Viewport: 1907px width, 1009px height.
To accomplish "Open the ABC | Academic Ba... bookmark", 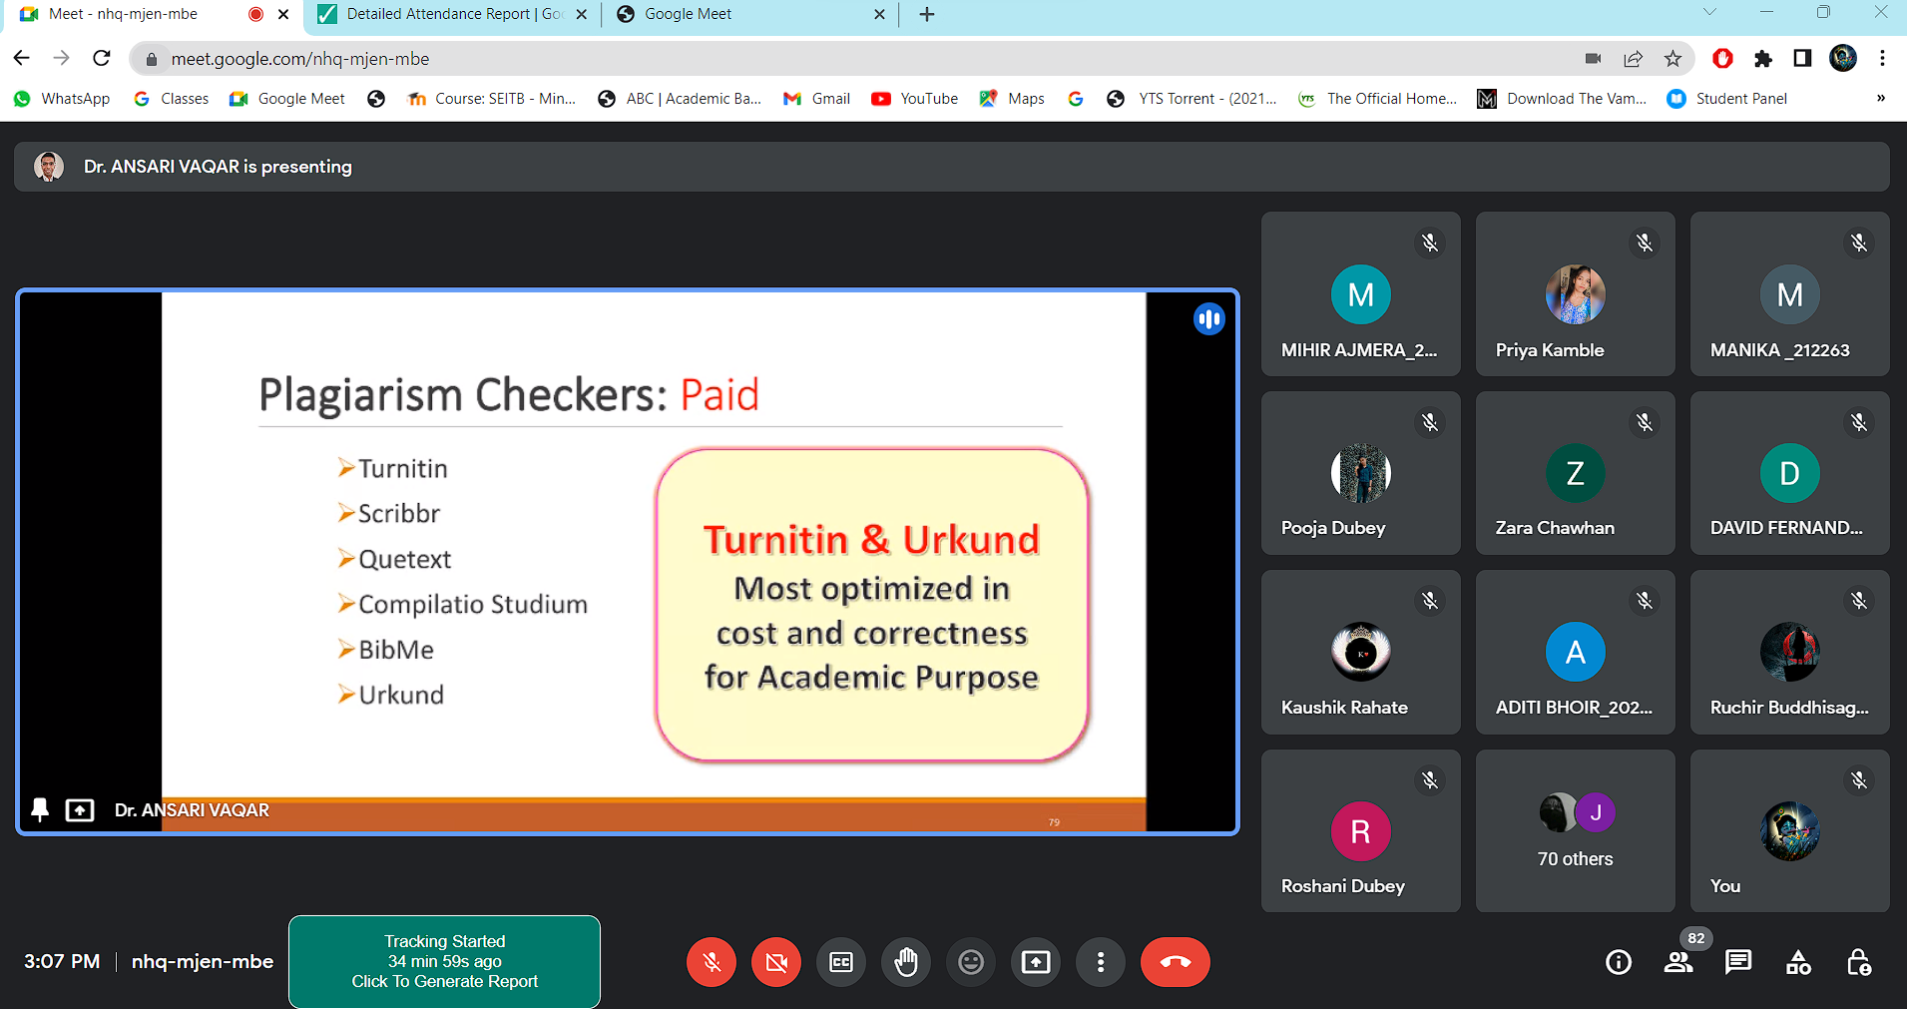I will coord(680,99).
